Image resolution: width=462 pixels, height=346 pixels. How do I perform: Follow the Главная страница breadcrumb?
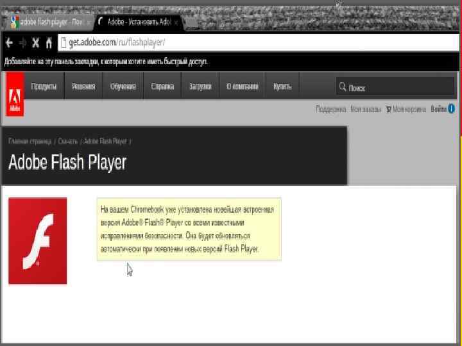[x=30, y=141]
